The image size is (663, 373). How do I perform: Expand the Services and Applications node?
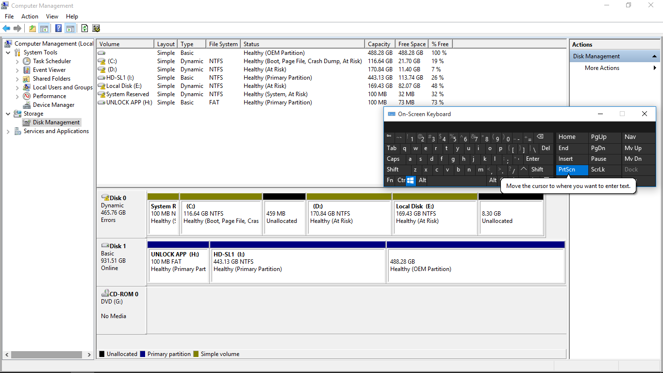[x=8, y=131]
